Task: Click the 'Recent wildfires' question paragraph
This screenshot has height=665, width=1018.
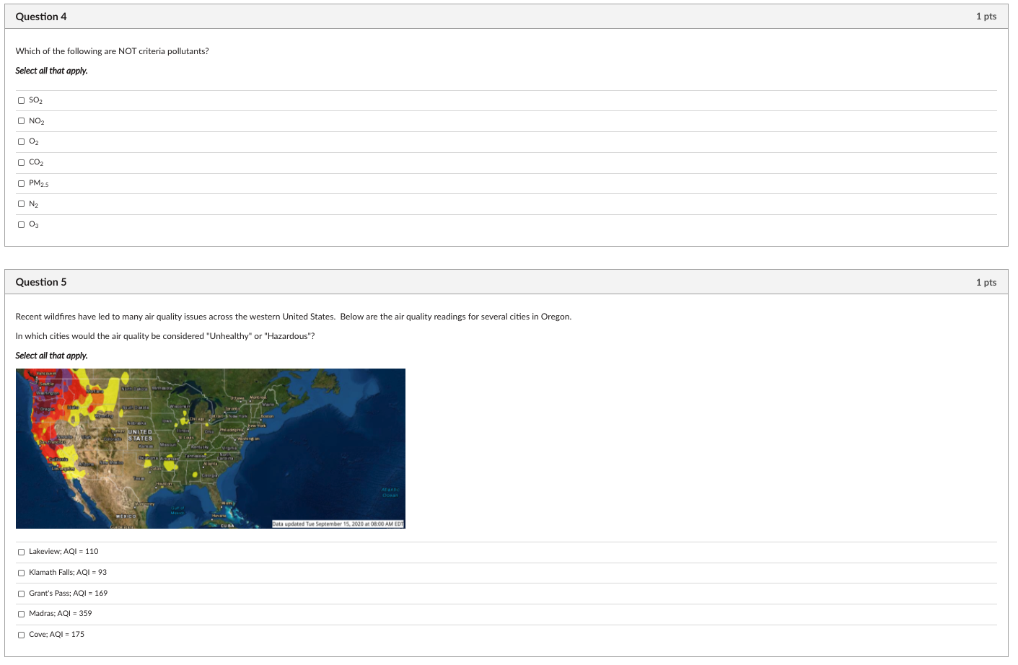Action: (x=294, y=317)
